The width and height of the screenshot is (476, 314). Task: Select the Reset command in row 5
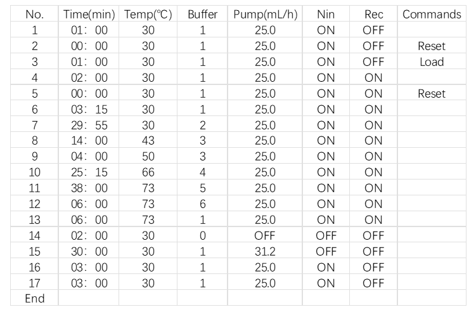tap(432, 93)
